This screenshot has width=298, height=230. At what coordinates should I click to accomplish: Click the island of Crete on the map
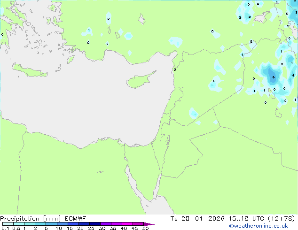[x=29, y=71]
